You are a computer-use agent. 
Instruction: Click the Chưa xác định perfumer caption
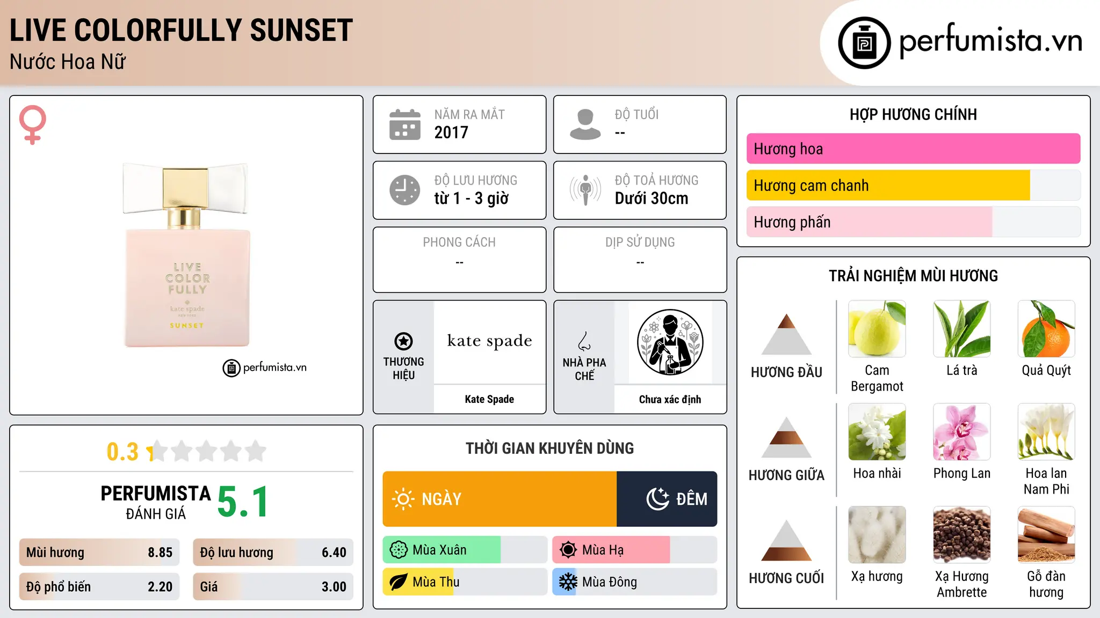pyautogui.click(x=670, y=399)
